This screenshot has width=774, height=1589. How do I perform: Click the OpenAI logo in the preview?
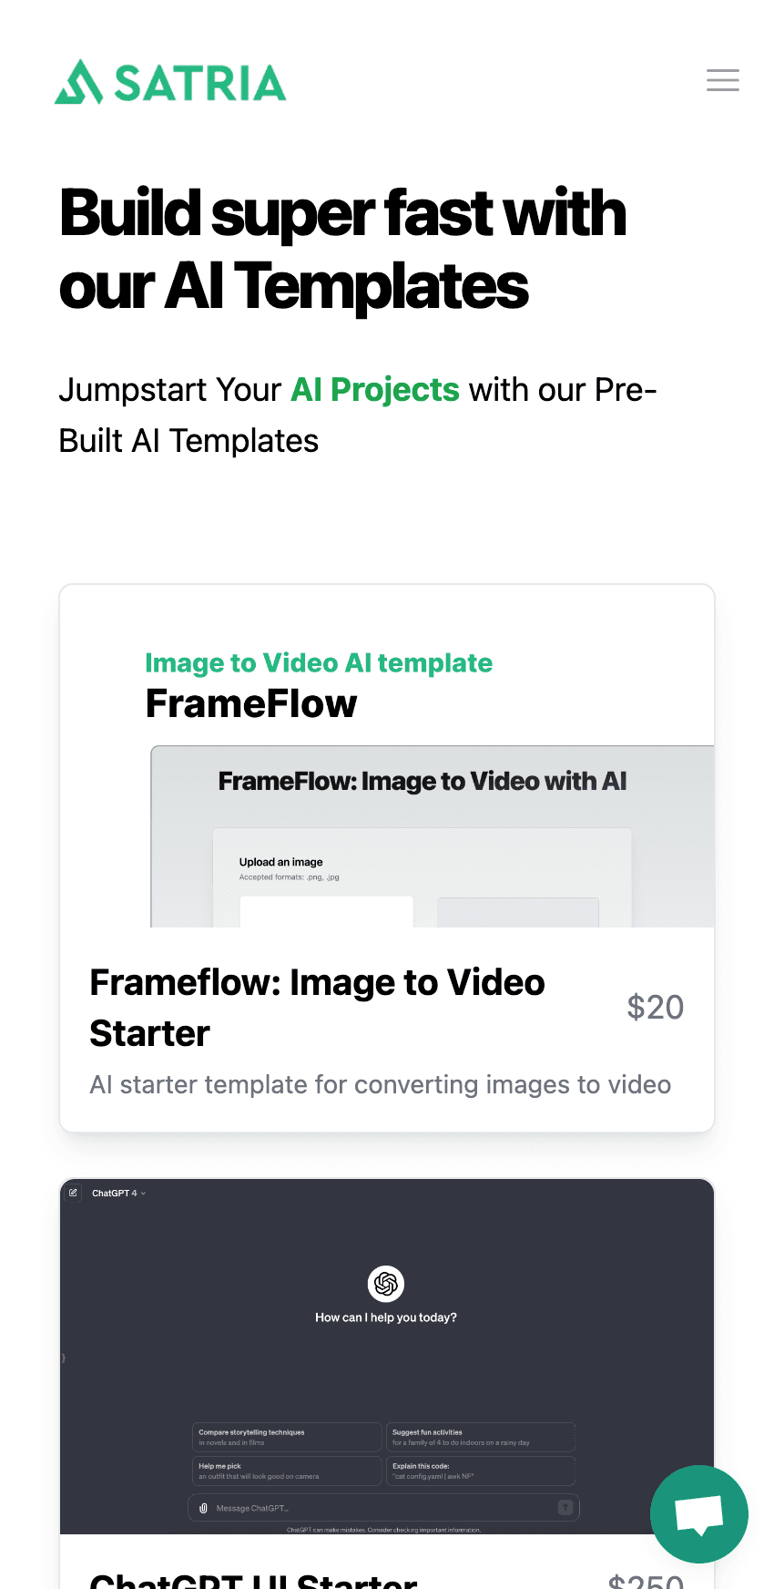point(386,1284)
